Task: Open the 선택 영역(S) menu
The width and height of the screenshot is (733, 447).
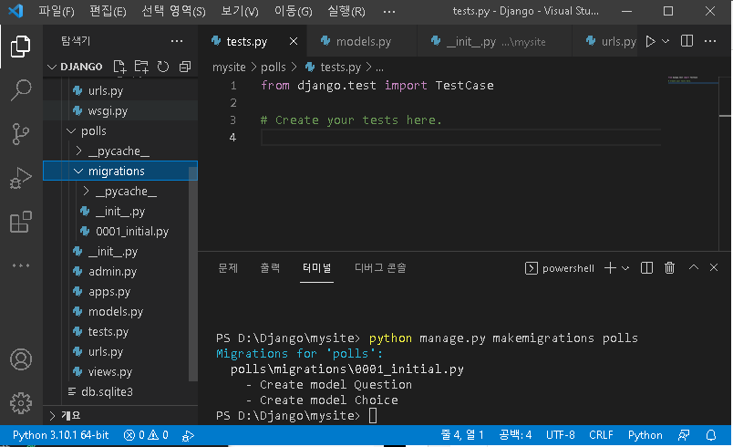Action: (173, 11)
